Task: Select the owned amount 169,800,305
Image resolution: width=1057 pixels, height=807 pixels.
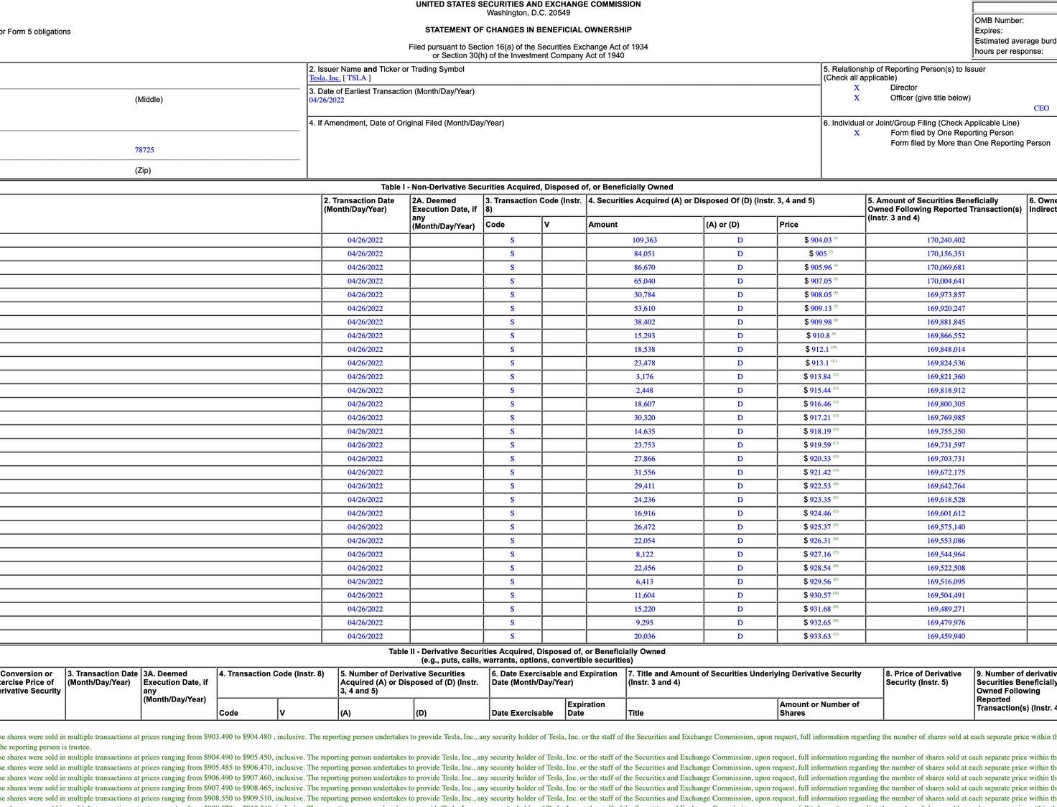Action: click(946, 404)
